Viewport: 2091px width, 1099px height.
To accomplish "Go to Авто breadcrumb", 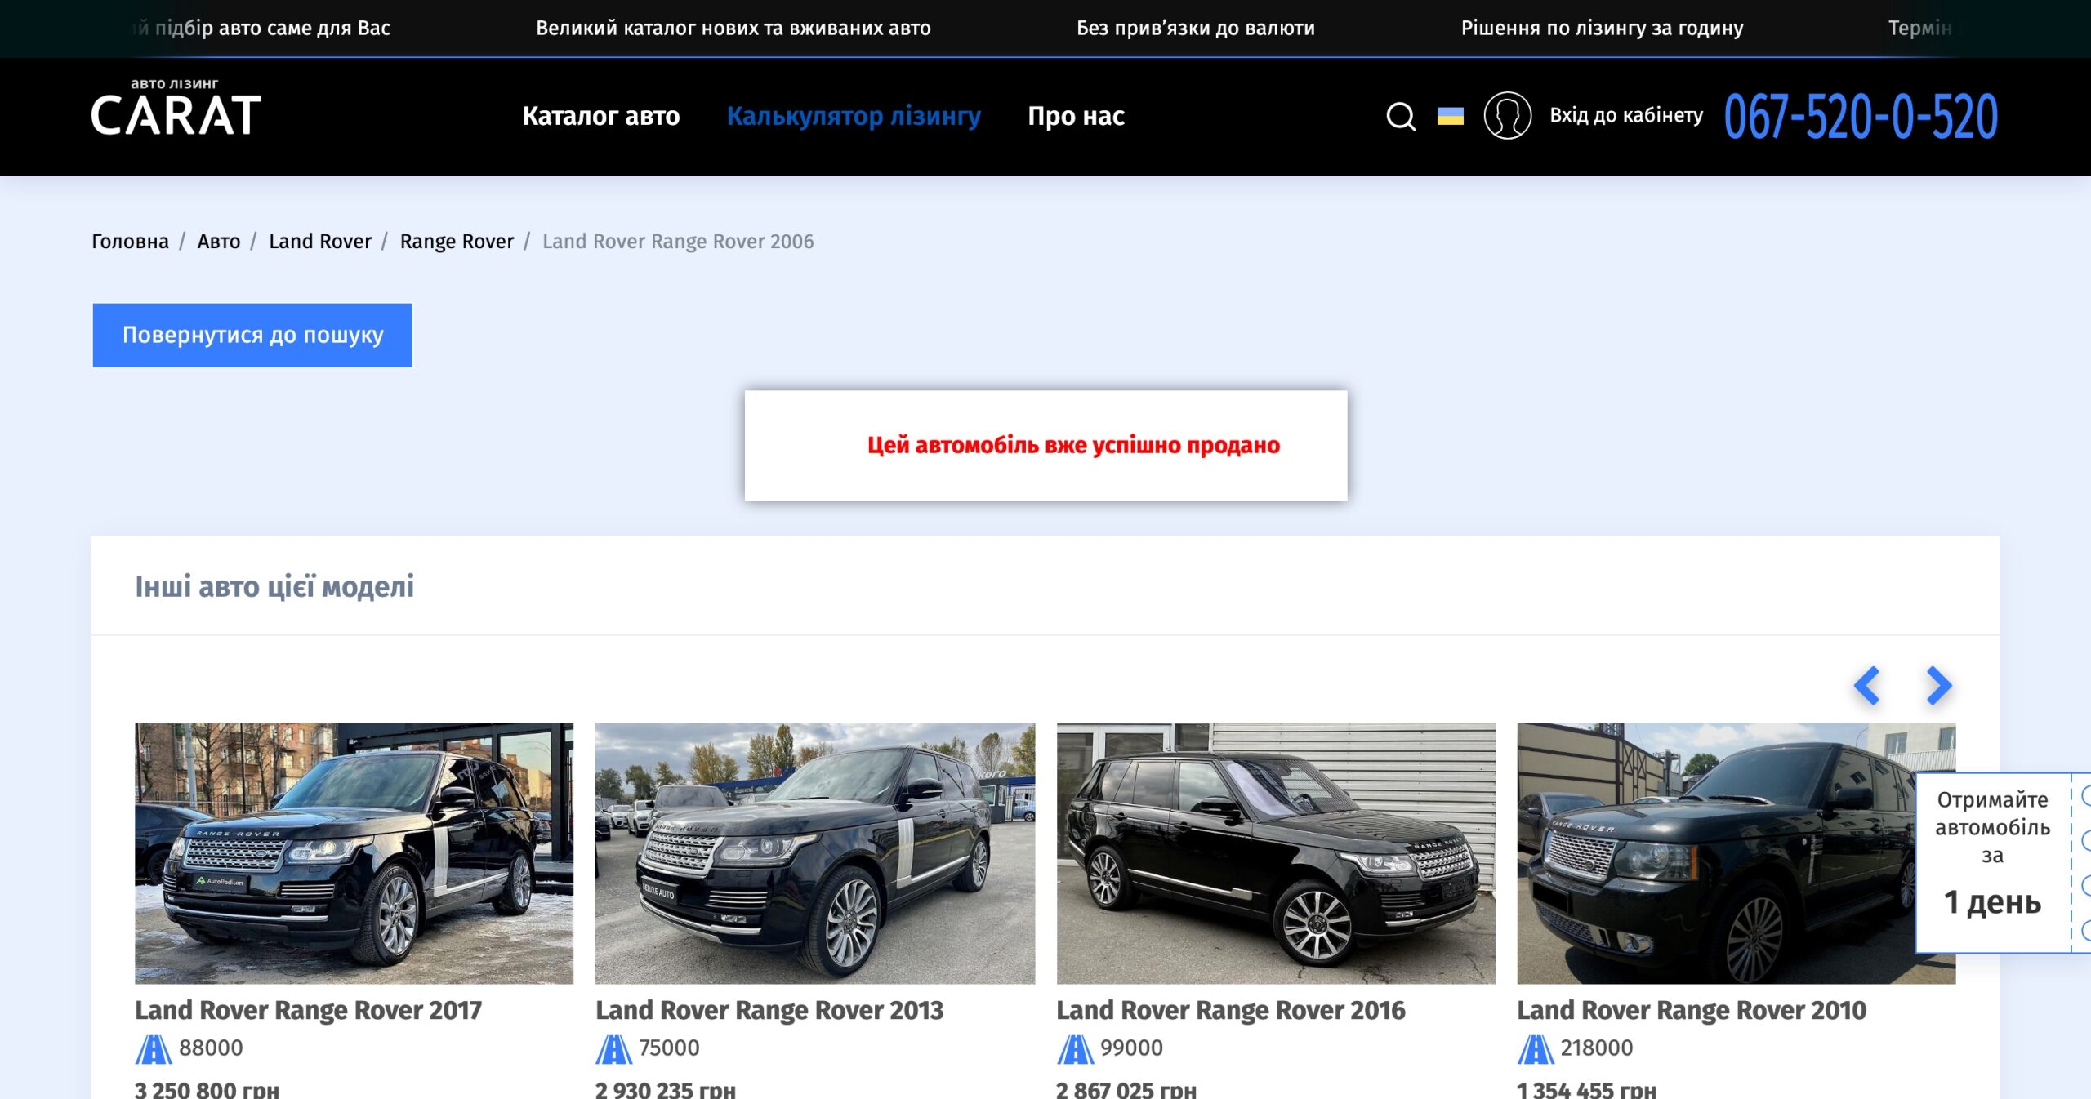I will 219,241.
